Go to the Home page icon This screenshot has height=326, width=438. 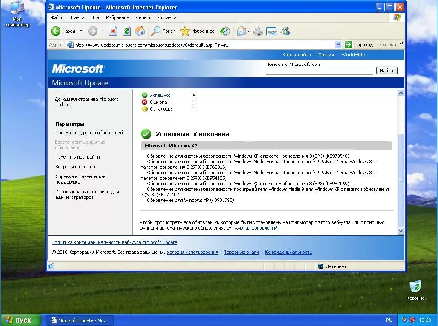(140, 31)
